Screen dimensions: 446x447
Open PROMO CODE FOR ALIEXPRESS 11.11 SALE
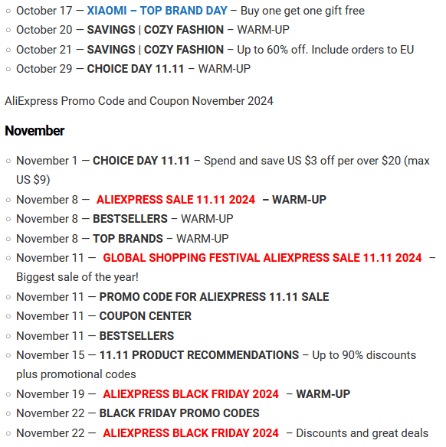click(214, 297)
